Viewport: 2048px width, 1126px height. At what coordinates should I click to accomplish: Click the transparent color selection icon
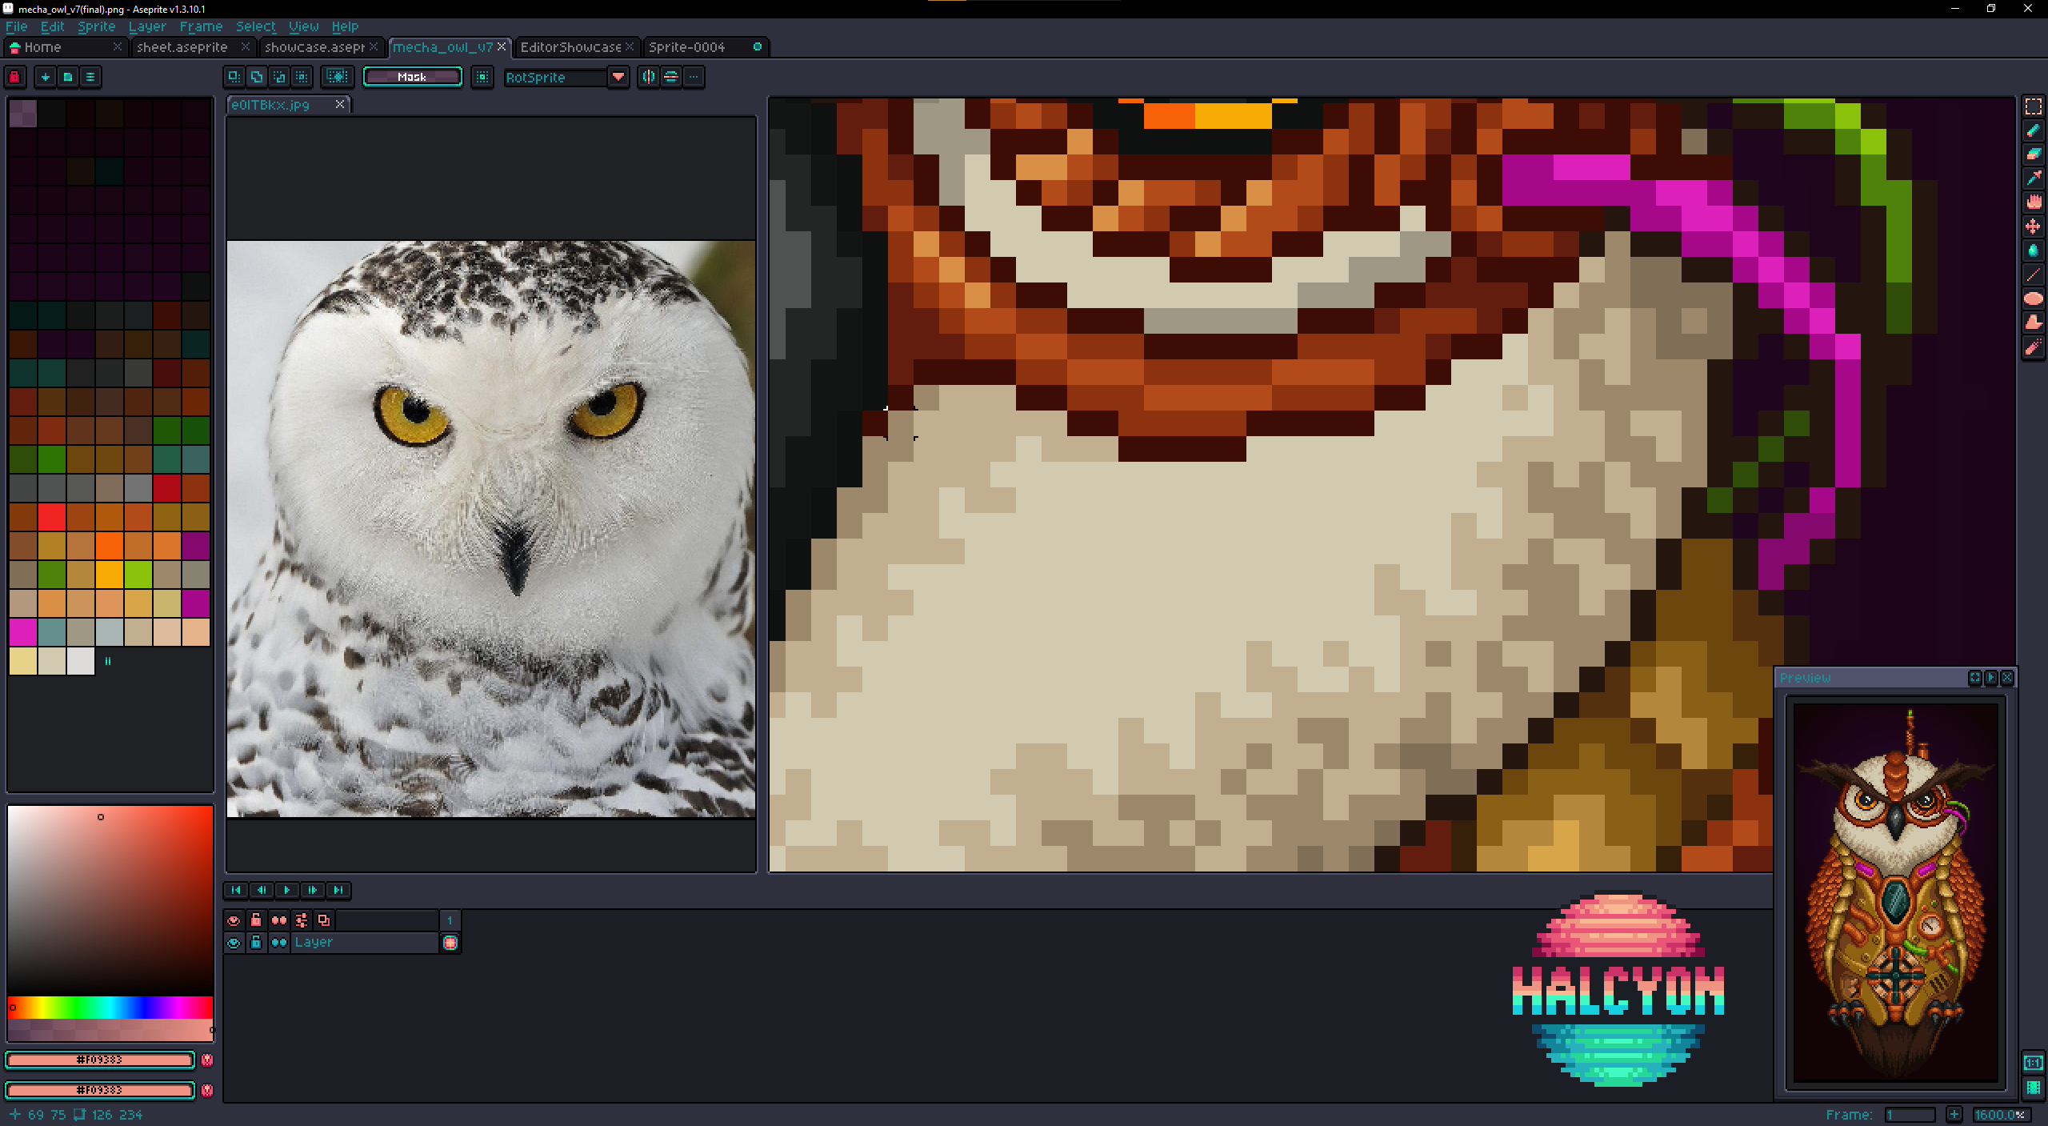(338, 77)
